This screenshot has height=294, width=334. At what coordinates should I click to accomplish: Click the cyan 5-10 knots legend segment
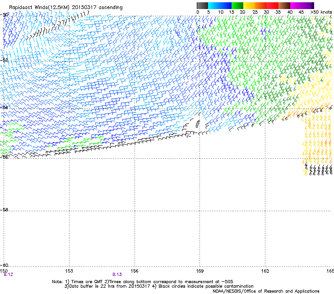214,5
